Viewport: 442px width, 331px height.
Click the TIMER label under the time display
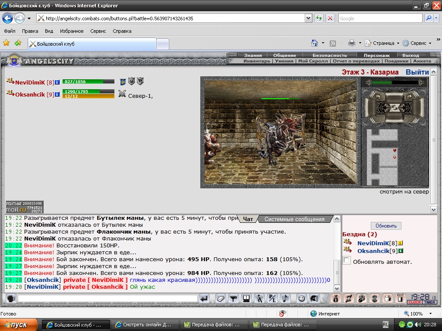[429, 302]
